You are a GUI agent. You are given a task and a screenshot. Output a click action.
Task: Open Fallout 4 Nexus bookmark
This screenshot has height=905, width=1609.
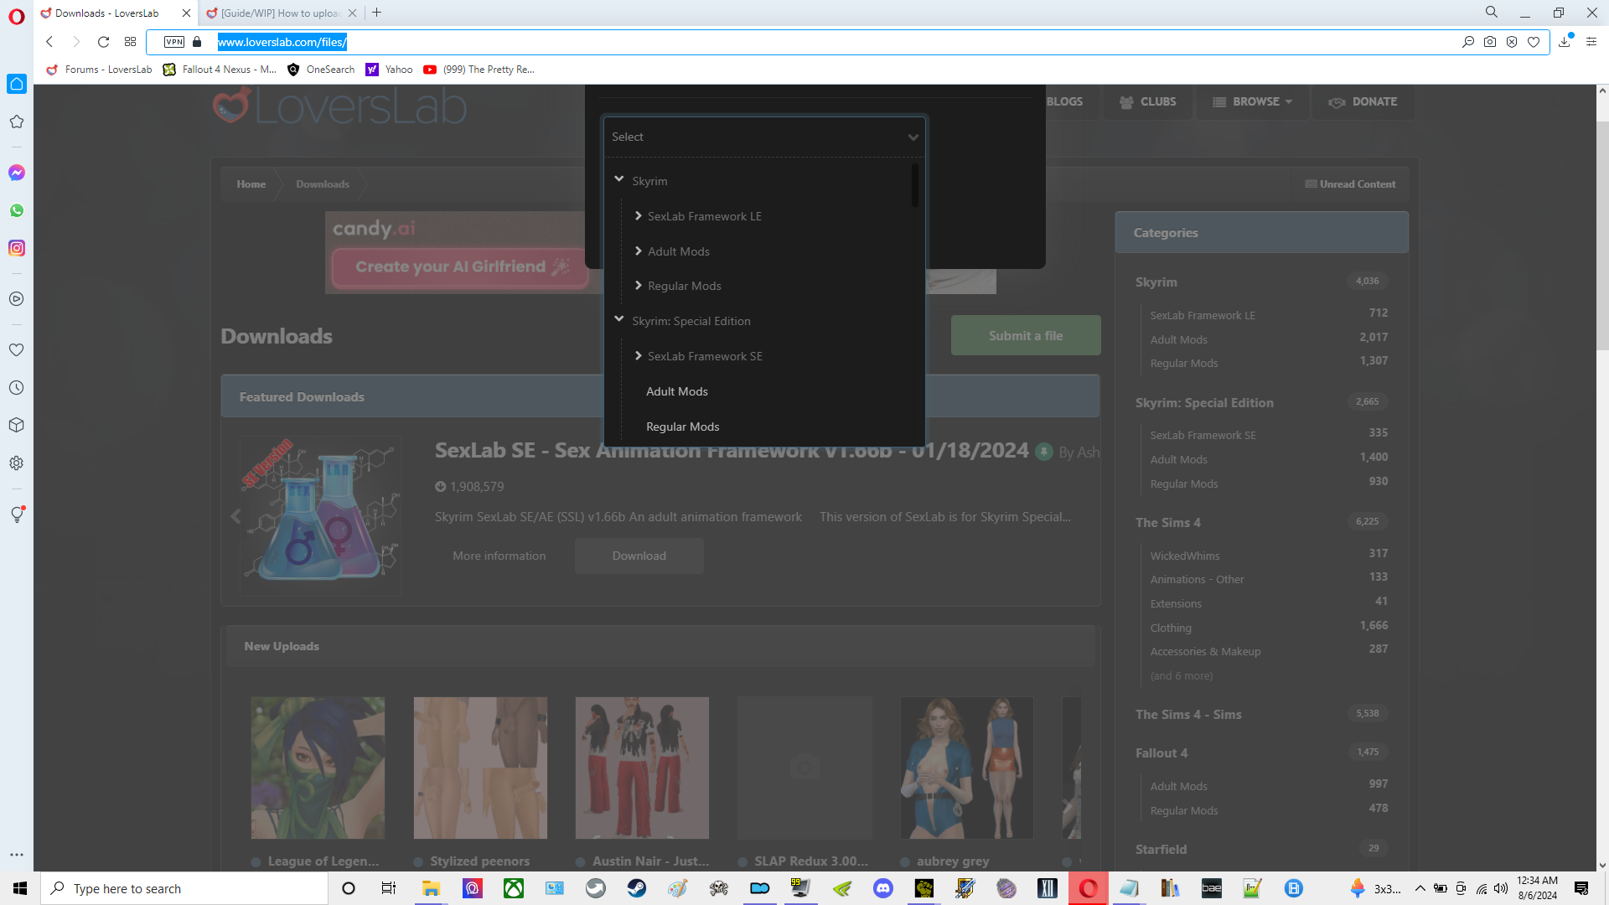click(x=220, y=70)
